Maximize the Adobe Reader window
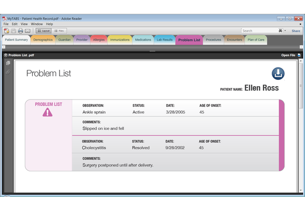 (x=290, y=19)
